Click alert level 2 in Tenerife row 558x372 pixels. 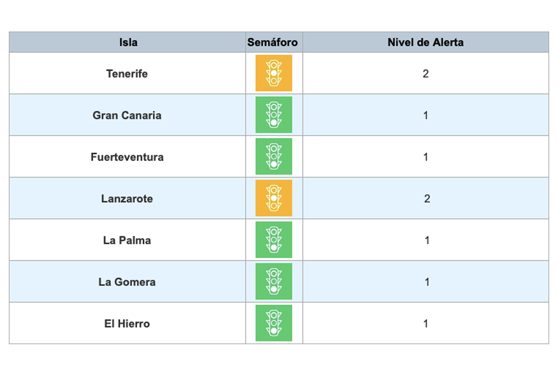point(425,74)
